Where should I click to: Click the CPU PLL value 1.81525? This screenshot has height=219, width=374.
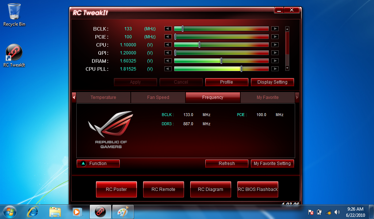128,69
